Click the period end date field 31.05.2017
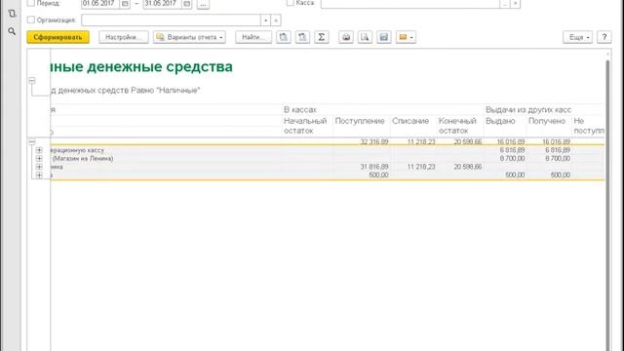 pyautogui.click(x=163, y=3)
